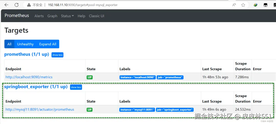Click the job="springboot_exporter" label badge
276x124 pixels.
[175, 110]
